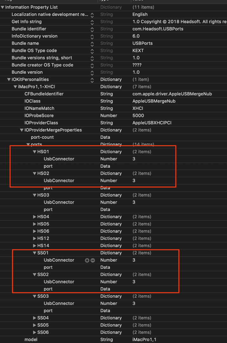Screen dimensions: 227x343
Task: Collapse the Information Property List root
Action: click(x=3, y=7)
